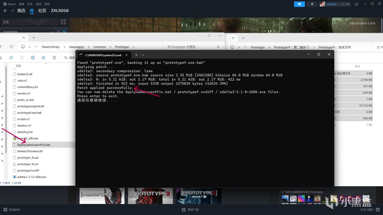This screenshot has width=383, height=215.
Task: Close the right Explorer window's tab
Action: tap(233, 38)
